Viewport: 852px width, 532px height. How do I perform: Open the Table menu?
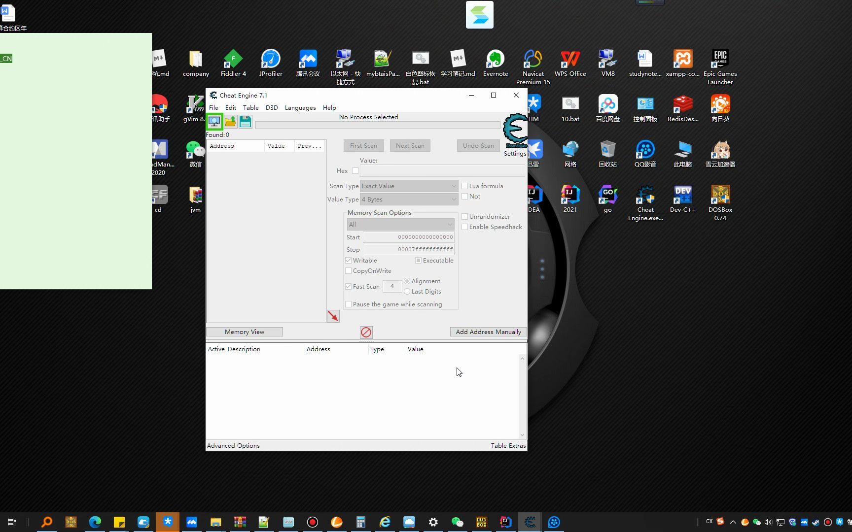pos(250,107)
